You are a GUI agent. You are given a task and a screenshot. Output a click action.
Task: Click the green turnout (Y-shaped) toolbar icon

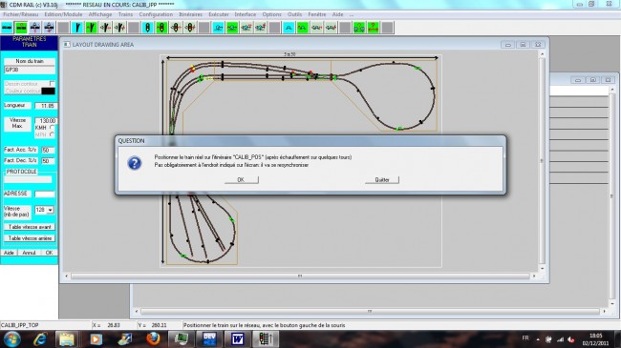pyautogui.click(x=92, y=28)
